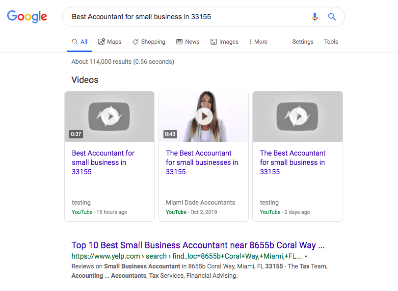Select the All results tab
The height and width of the screenshot is (291, 398).
80,42
